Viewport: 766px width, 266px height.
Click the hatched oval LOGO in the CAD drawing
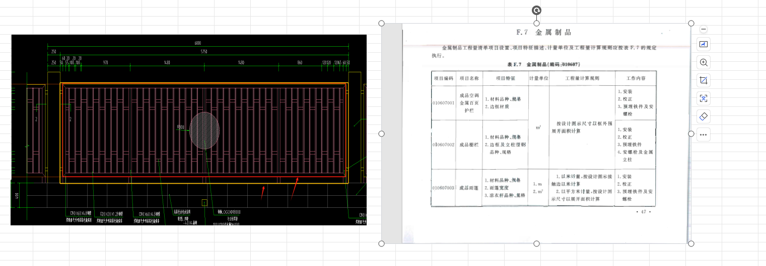[x=204, y=130]
